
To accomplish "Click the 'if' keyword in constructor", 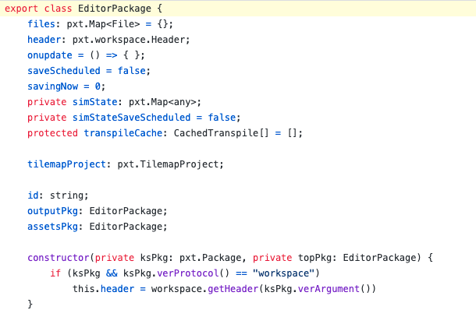I will point(55,273).
